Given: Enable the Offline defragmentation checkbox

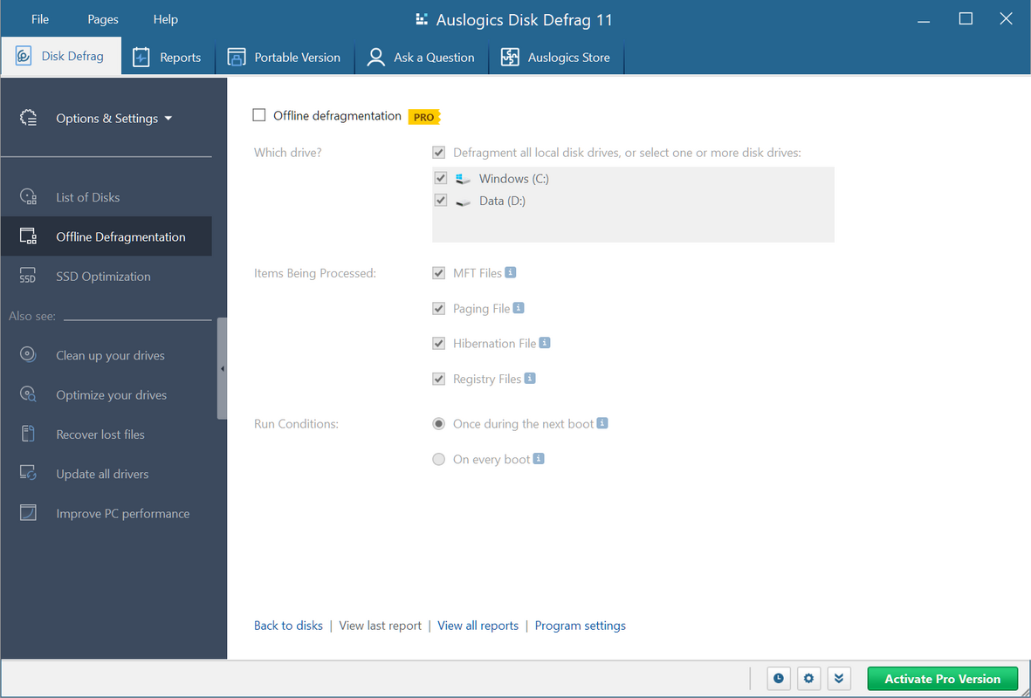Looking at the screenshot, I should (x=259, y=115).
